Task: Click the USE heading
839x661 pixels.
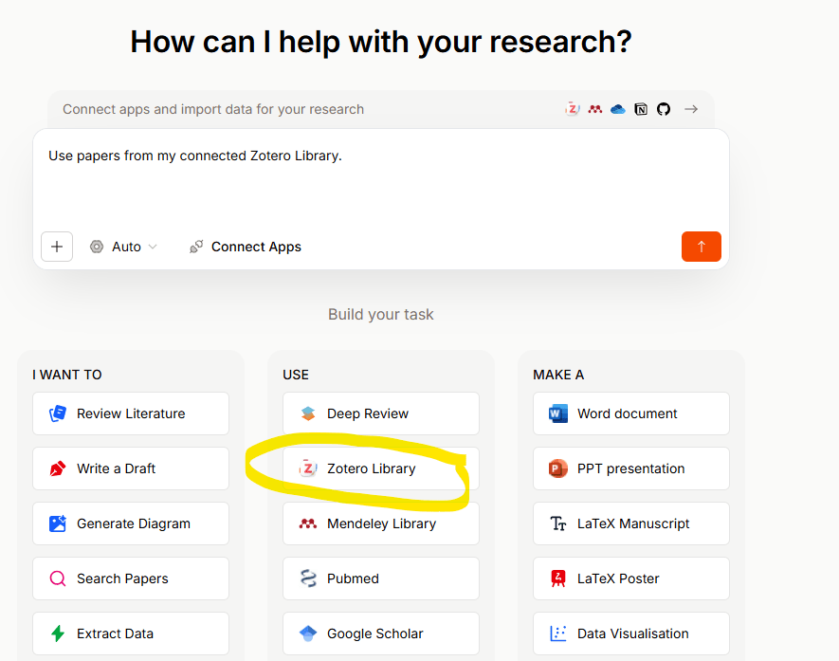Action: tap(296, 375)
